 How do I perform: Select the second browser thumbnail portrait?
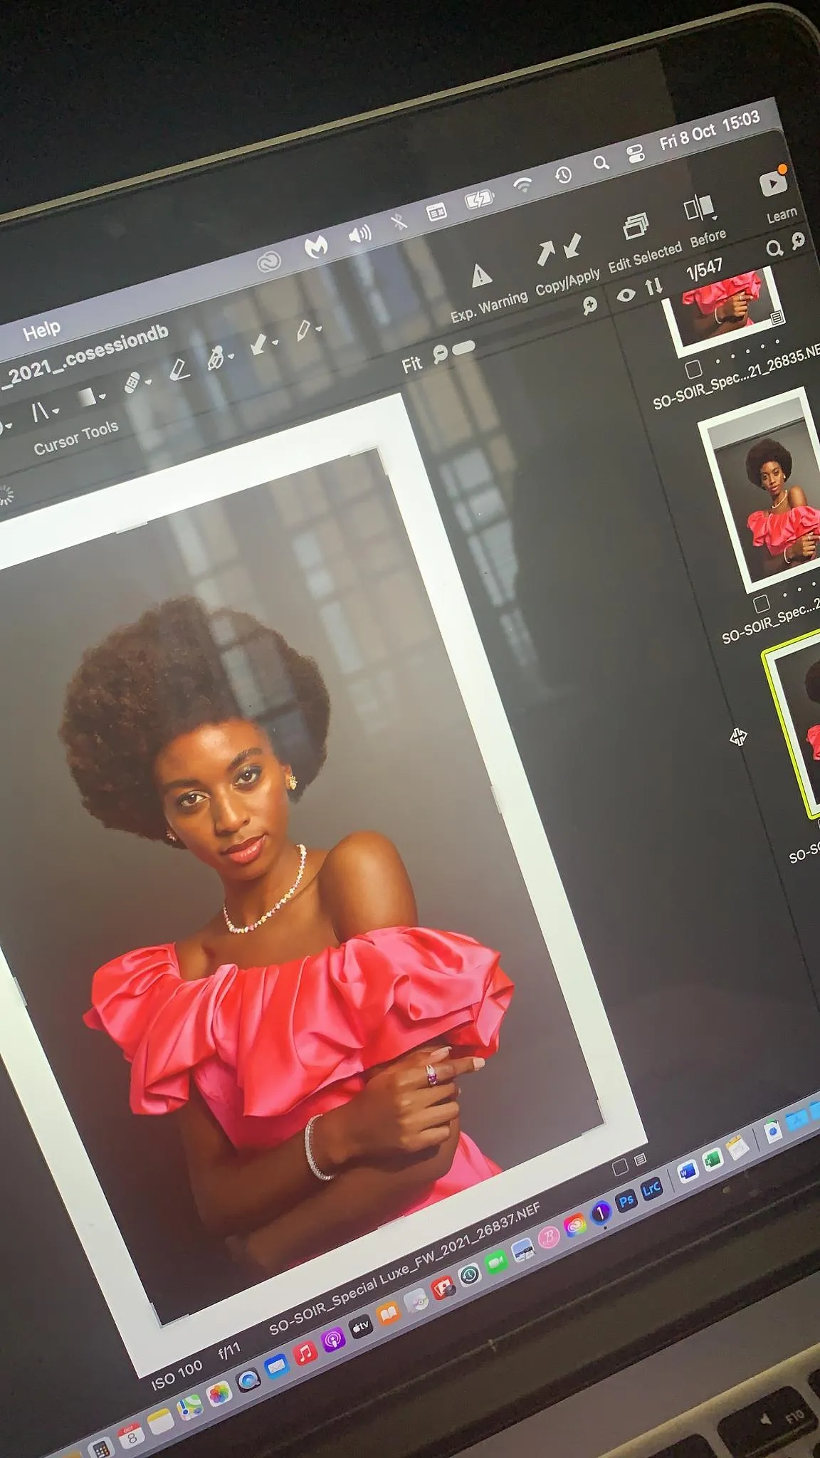(x=764, y=493)
